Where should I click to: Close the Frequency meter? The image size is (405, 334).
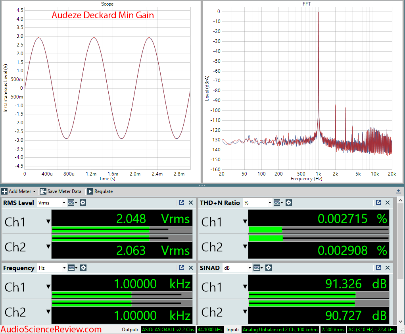(x=191, y=268)
